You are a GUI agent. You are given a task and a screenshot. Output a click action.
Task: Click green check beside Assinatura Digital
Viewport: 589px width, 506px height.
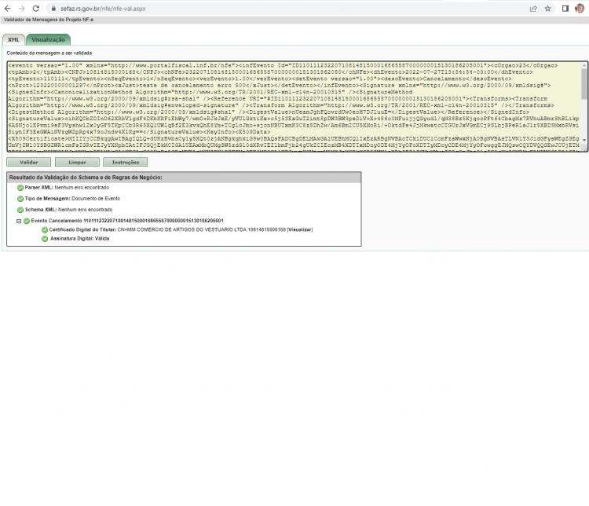point(45,239)
